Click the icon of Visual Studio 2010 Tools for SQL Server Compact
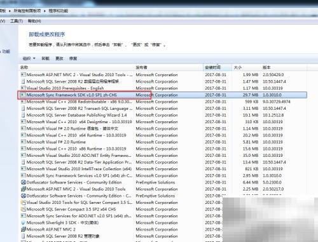 (24, 203)
